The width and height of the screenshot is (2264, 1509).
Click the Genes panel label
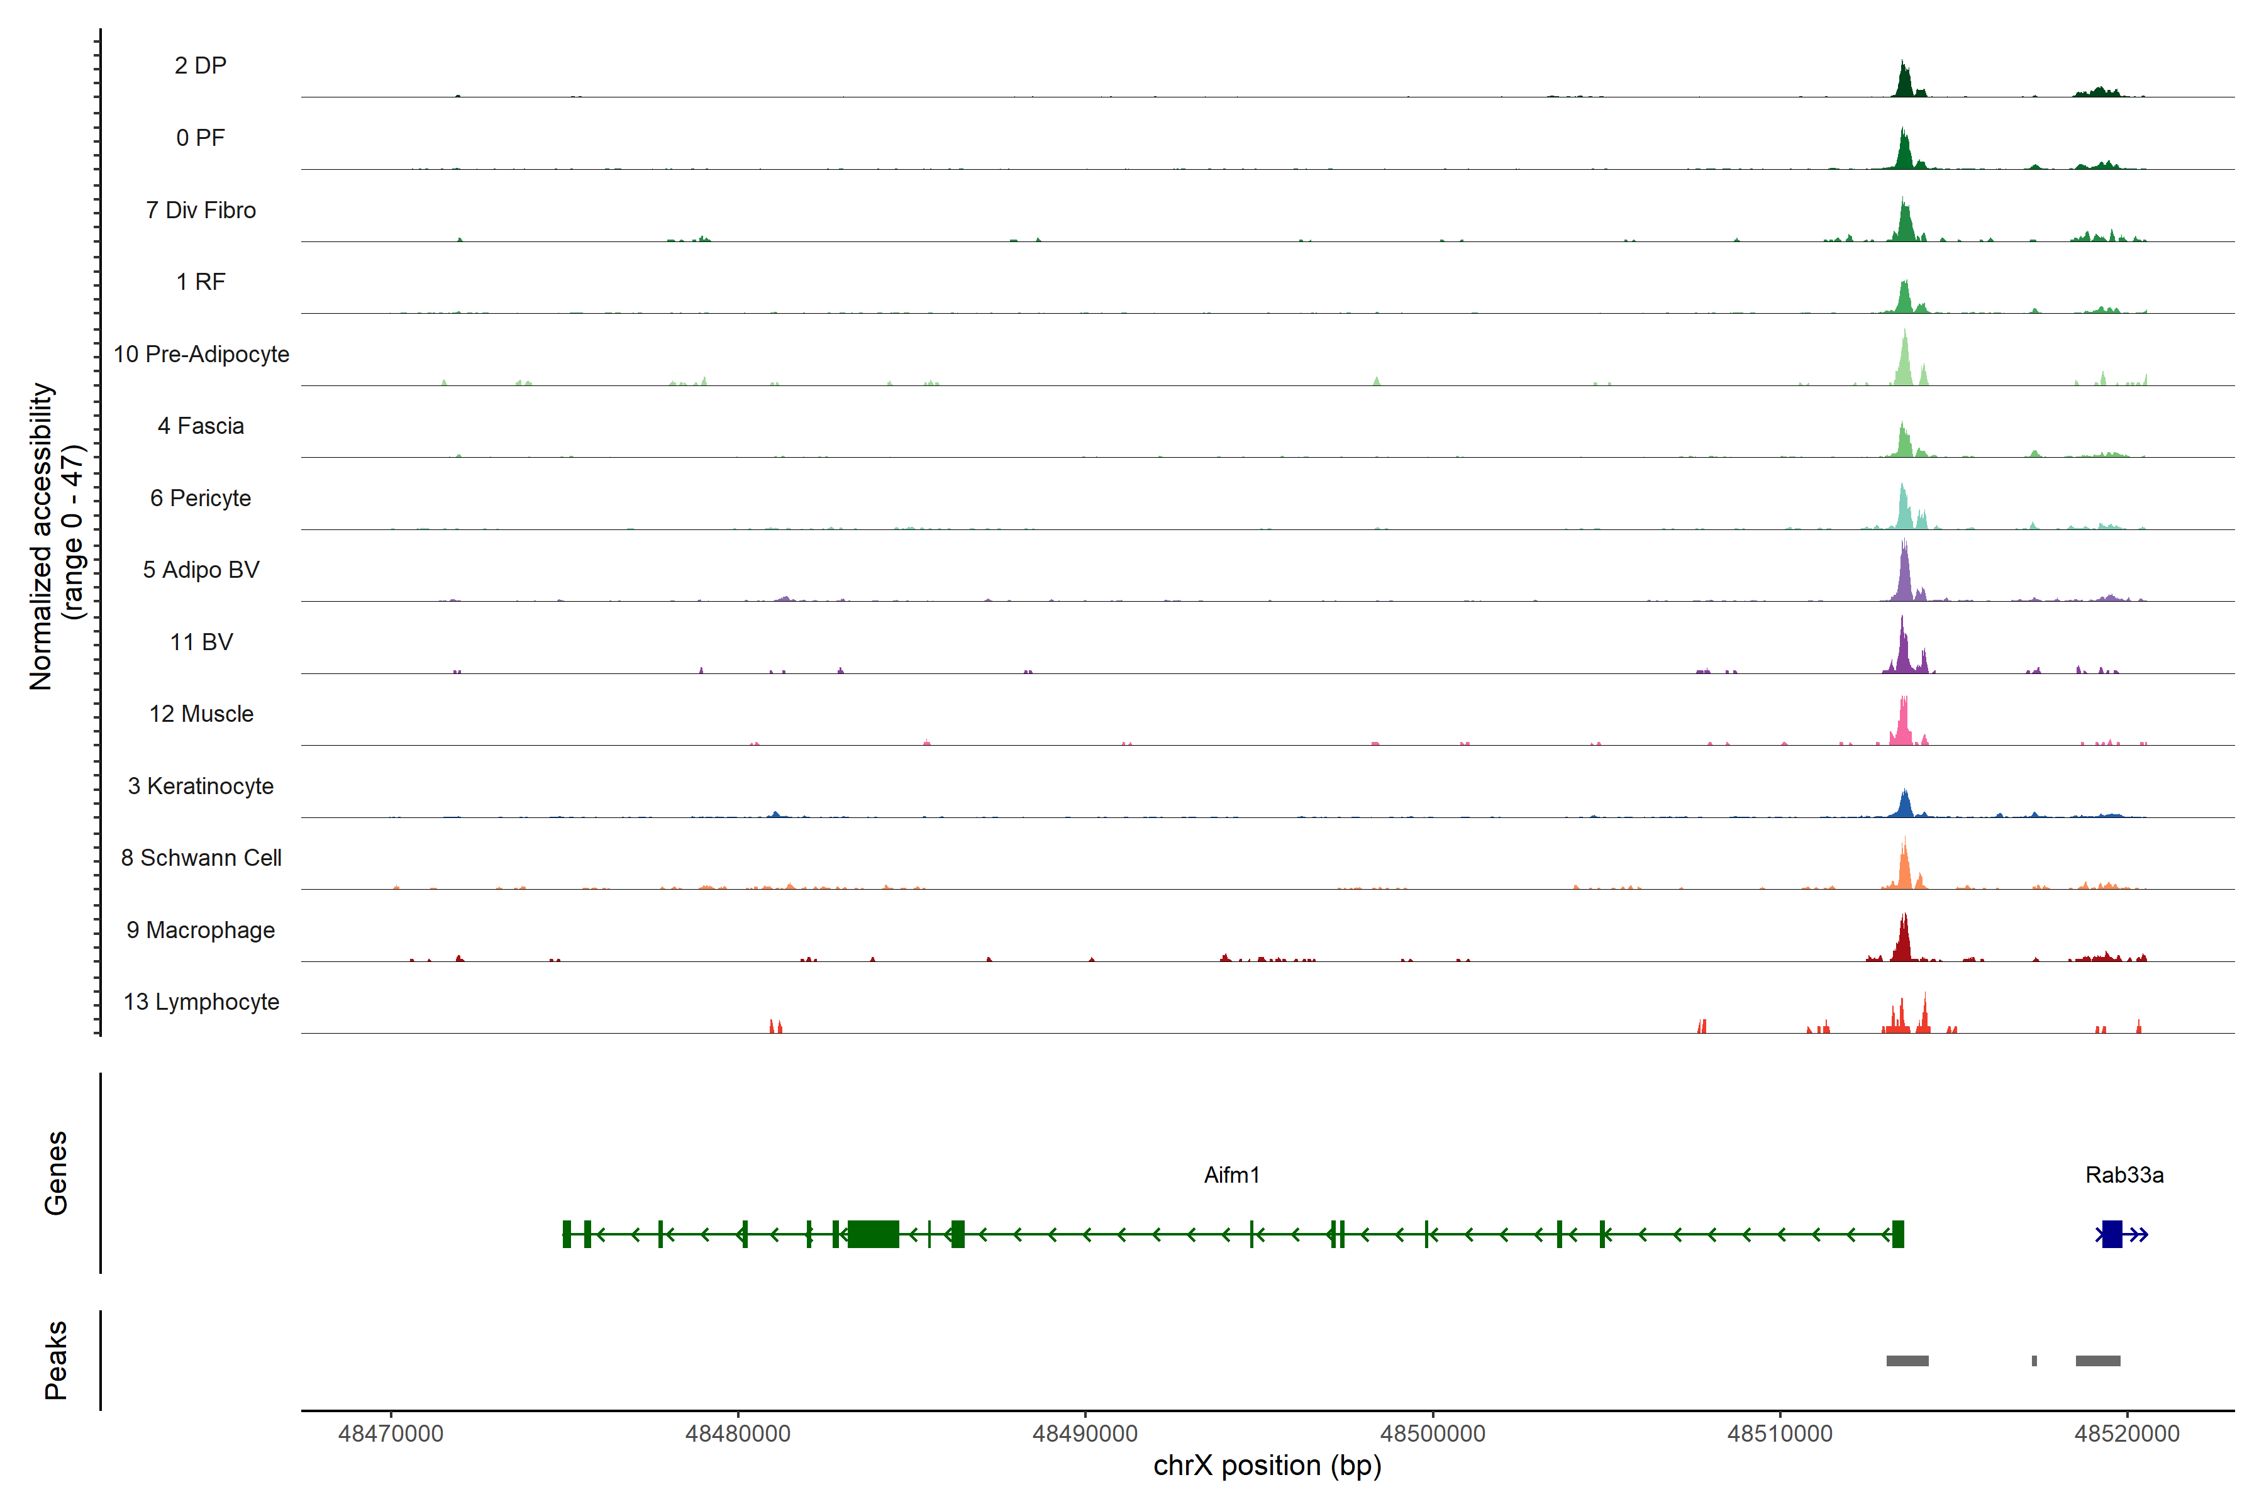[56, 1173]
